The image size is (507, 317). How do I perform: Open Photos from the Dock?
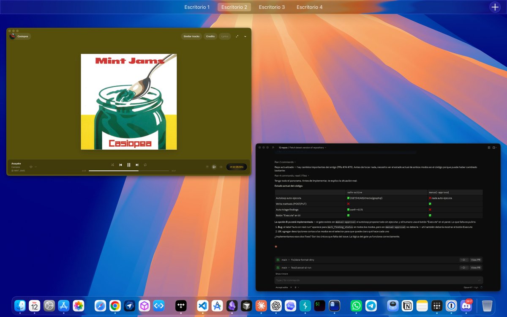79,306
